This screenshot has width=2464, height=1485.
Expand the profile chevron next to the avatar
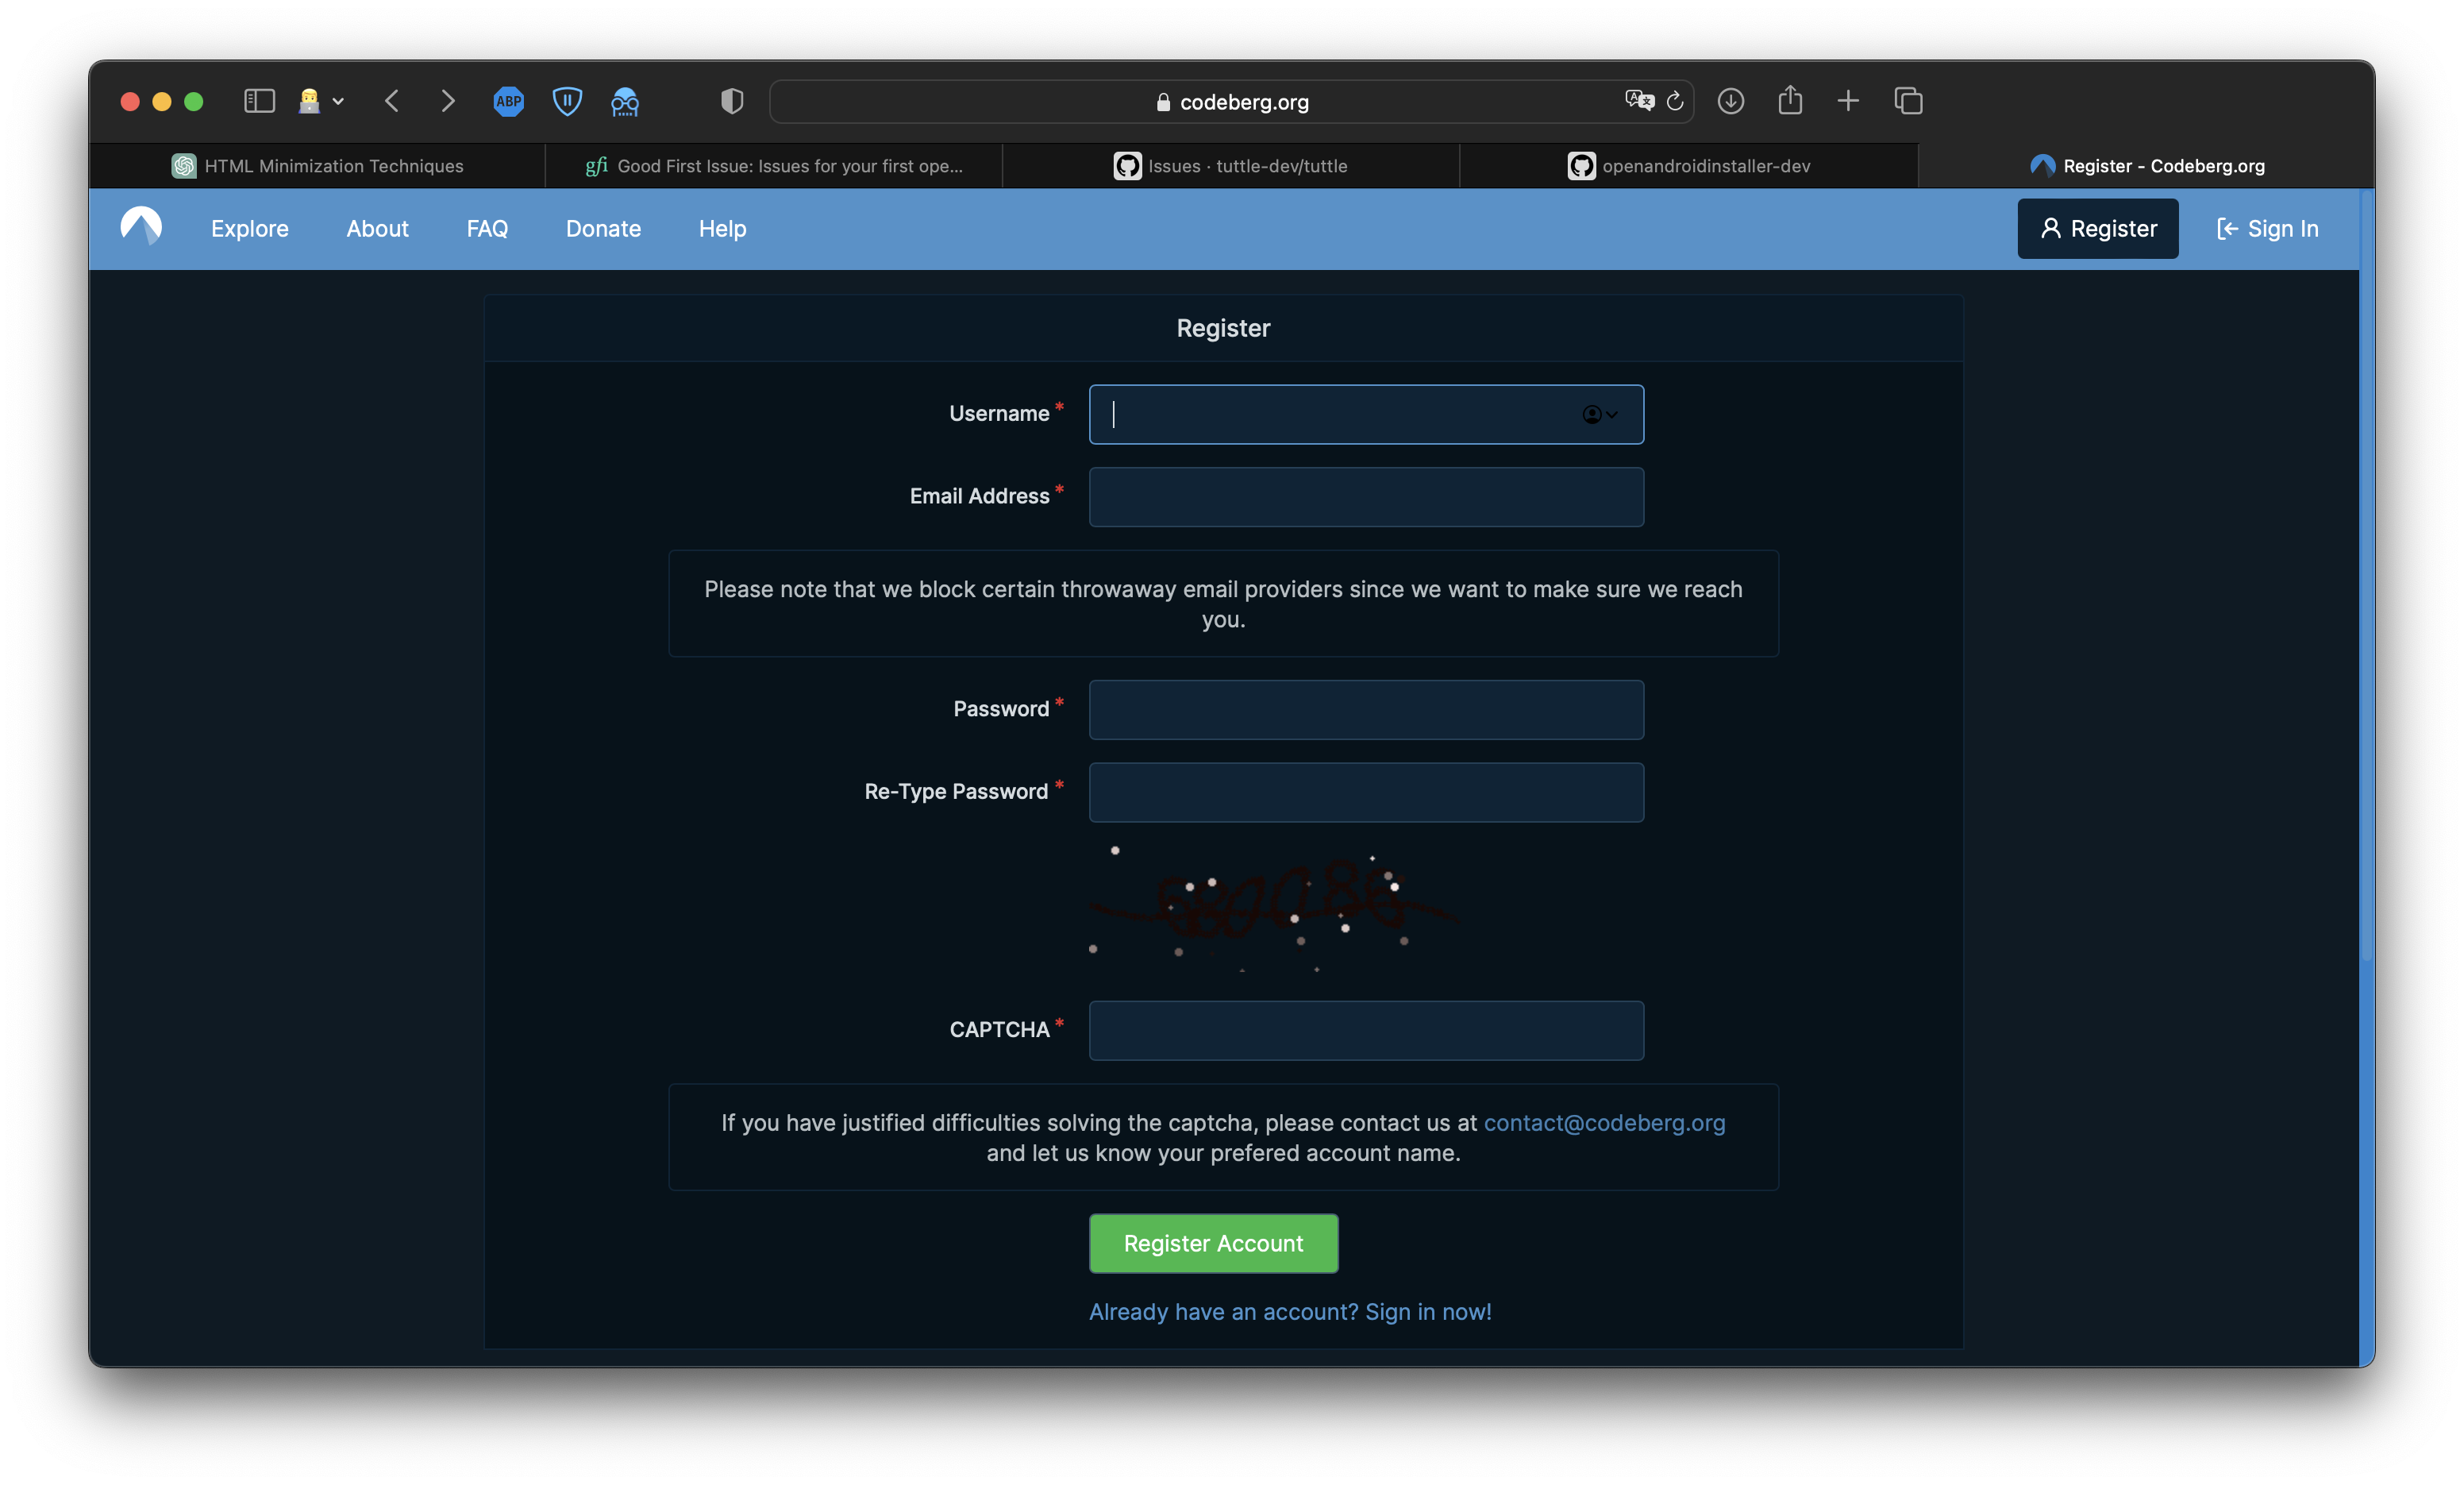pos(338,101)
